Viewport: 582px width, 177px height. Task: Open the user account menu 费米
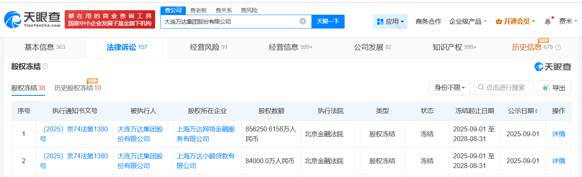click(568, 22)
